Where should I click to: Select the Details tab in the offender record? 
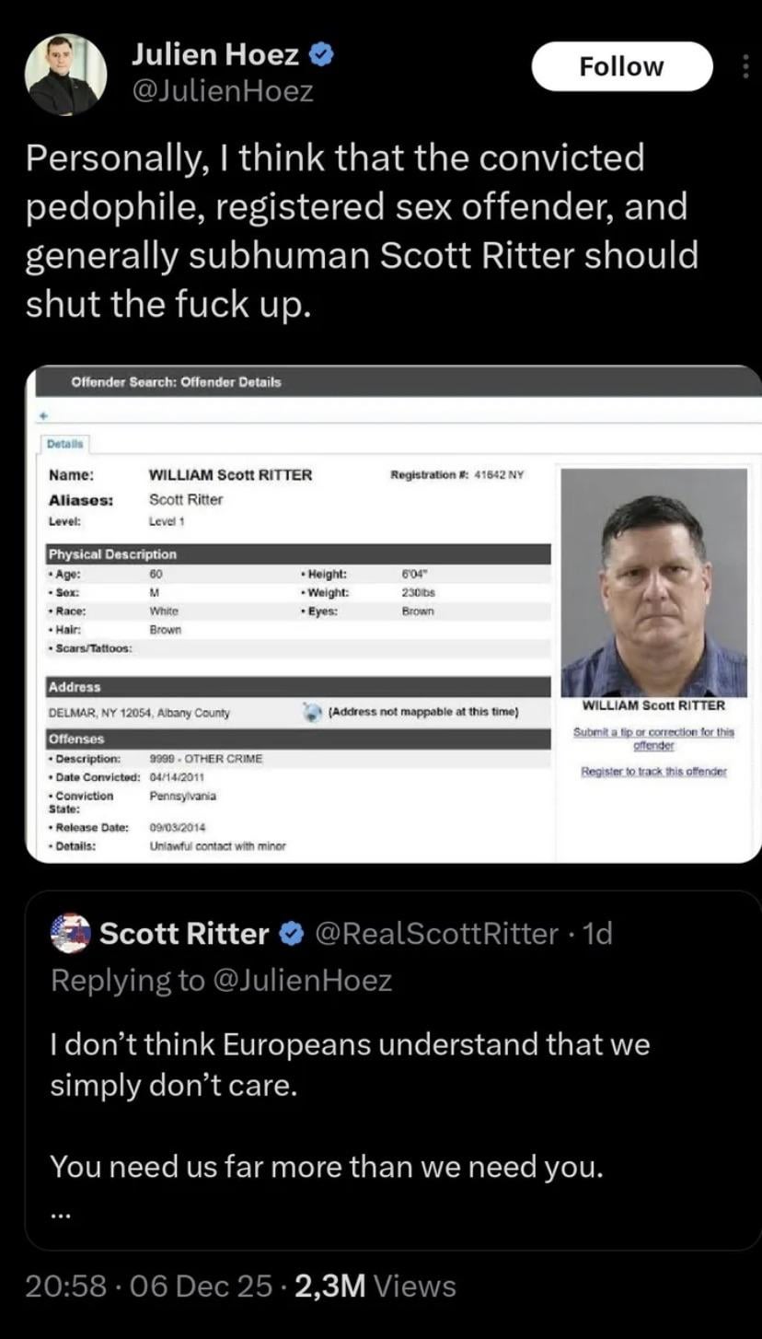pos(65,444)
